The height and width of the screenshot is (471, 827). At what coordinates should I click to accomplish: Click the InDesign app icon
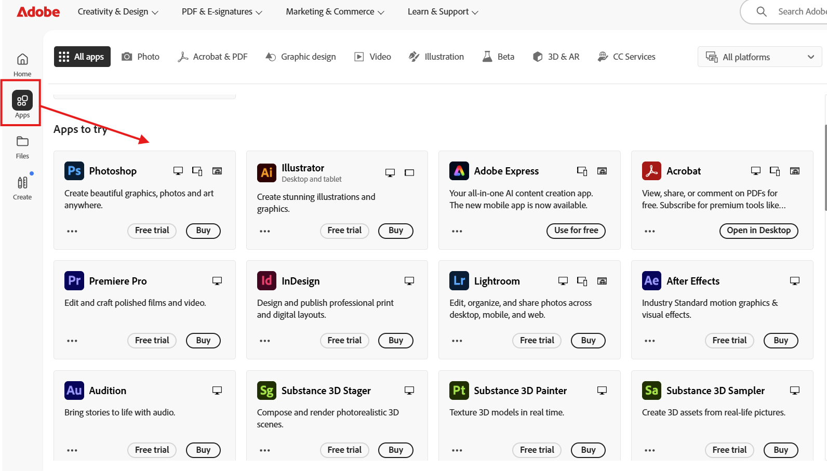click(x=267, y=281)
